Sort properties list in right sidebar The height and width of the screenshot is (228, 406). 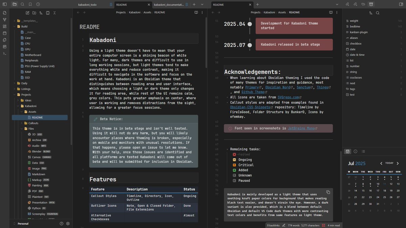coord(371,13)
